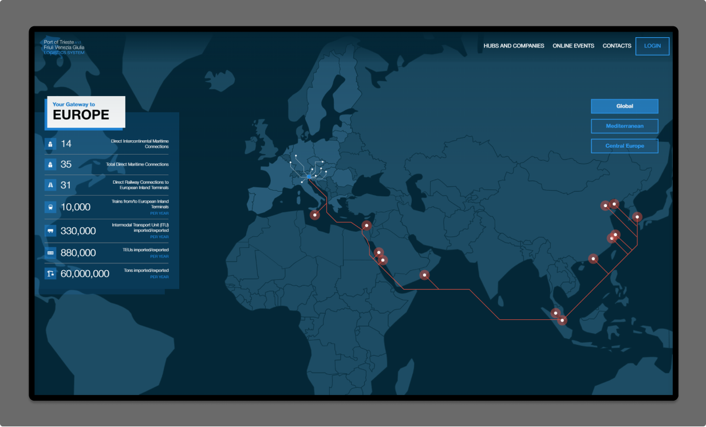Click the crane icon beside 60,000,000
The width and height of the screenshot is (706, 427).
(x=50, y=274)
